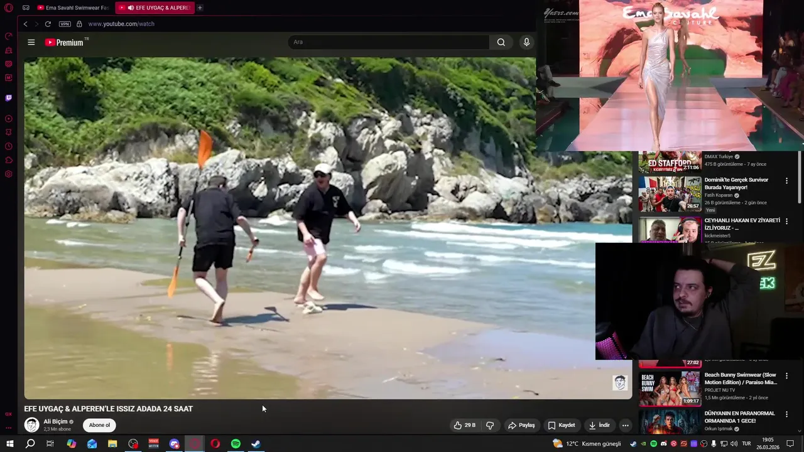Open a new browser tab
804x452 pixels.
[200, 8]
